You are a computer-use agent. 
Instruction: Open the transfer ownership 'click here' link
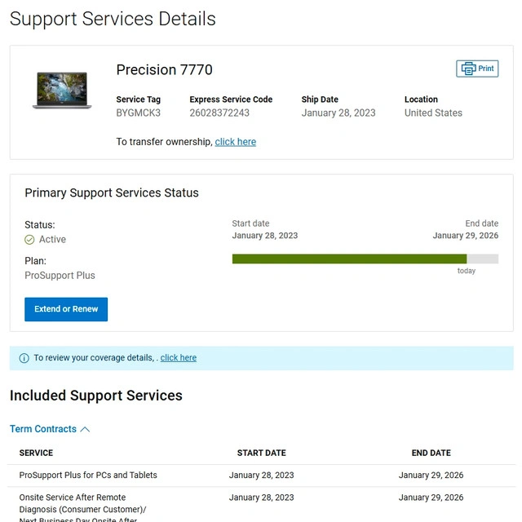235,142
